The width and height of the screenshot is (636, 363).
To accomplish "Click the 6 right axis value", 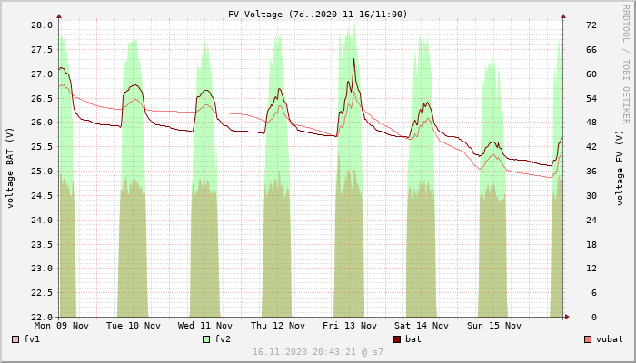I will click(594, 292).
